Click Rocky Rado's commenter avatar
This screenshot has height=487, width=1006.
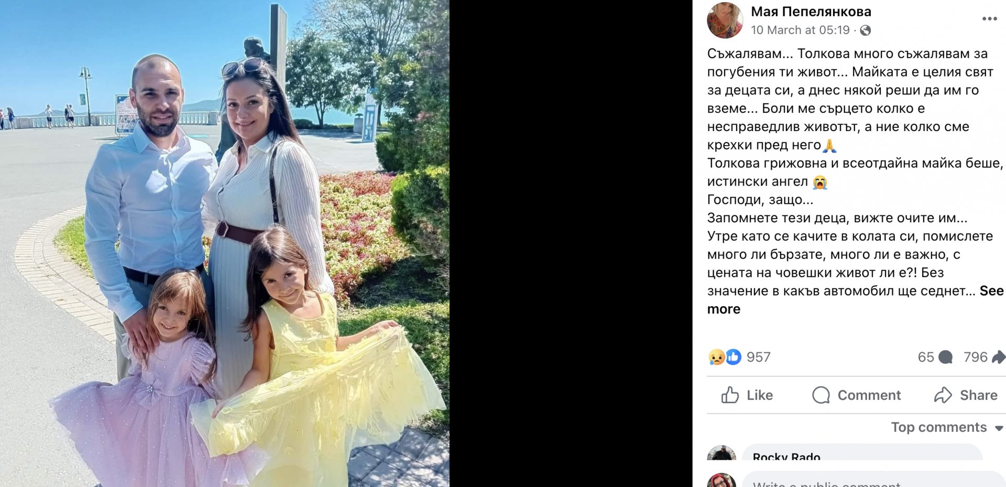pos(721,453)
